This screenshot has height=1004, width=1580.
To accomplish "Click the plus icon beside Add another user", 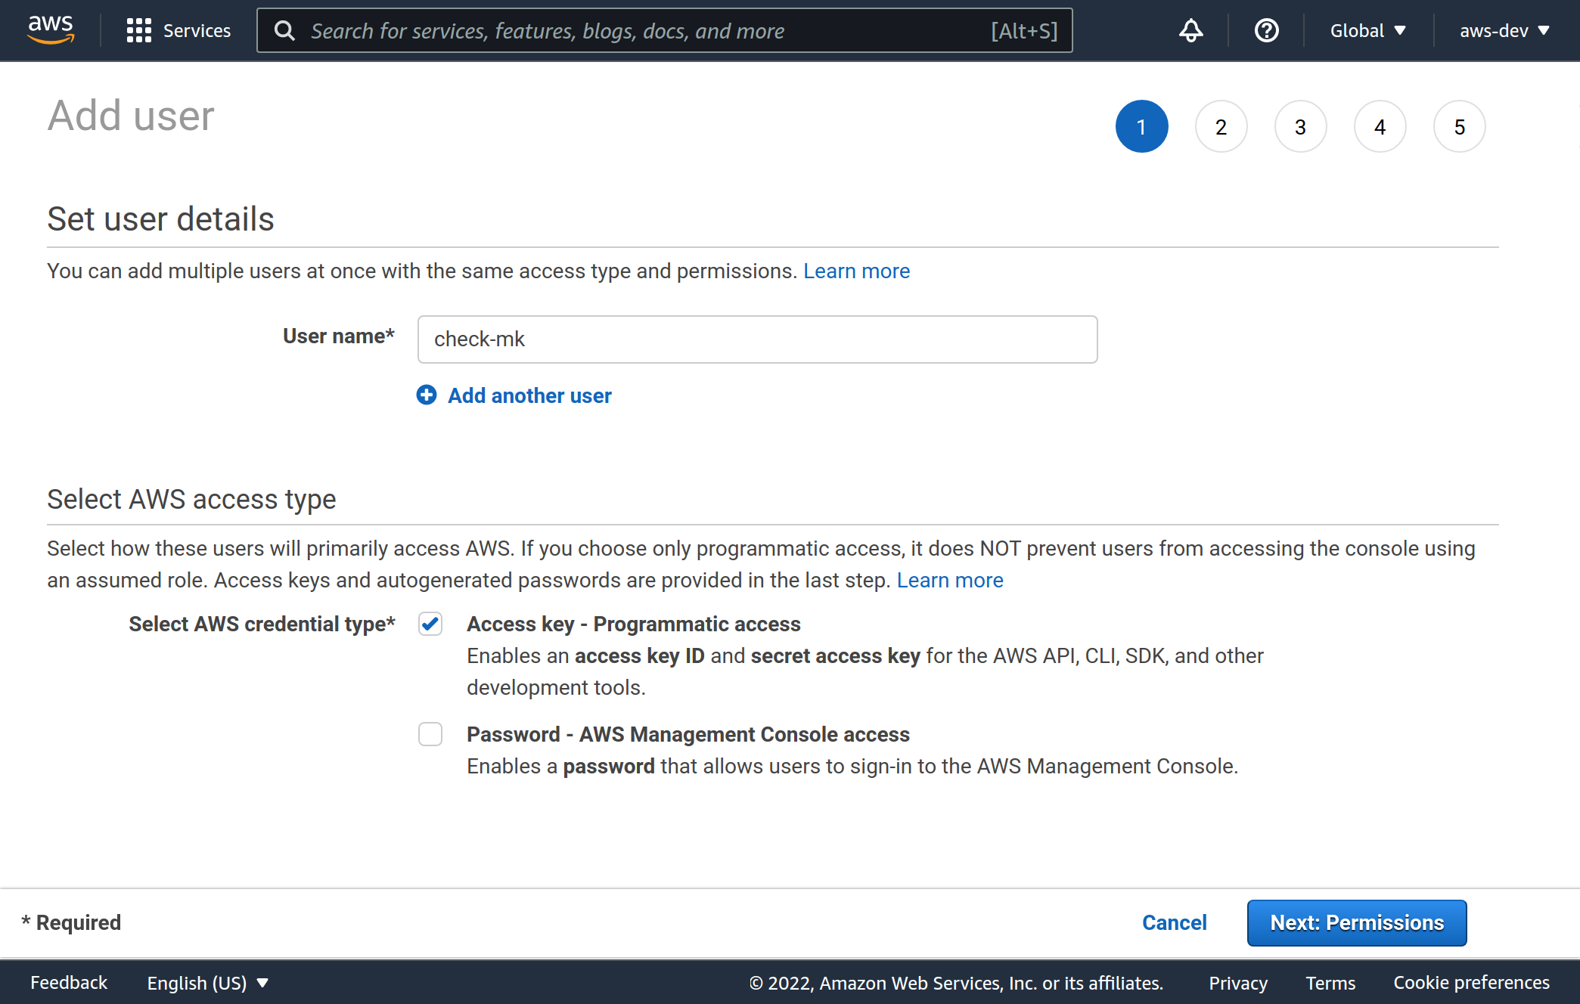I will 427,395.
